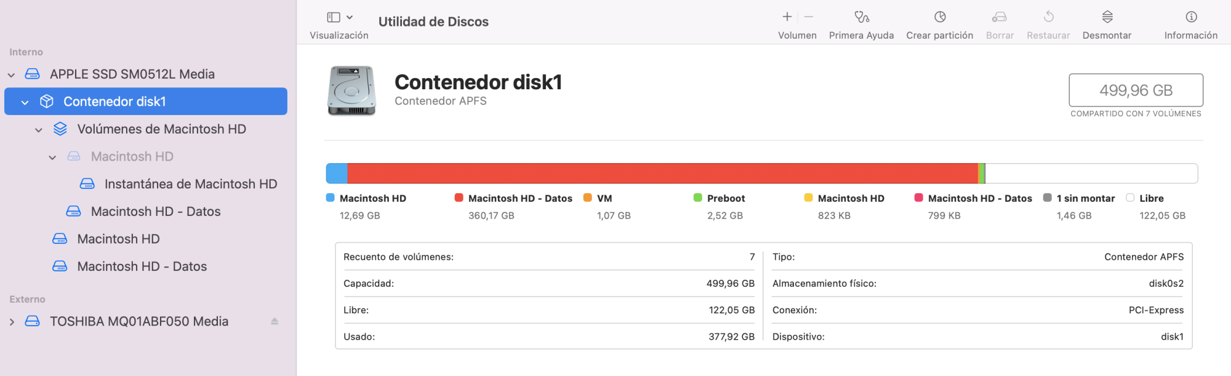Image resolution: width=1231 pixels, height=376 pixels.
Task: Click the TOSHIBA drive icon
Action: click(x=33, y=321)
